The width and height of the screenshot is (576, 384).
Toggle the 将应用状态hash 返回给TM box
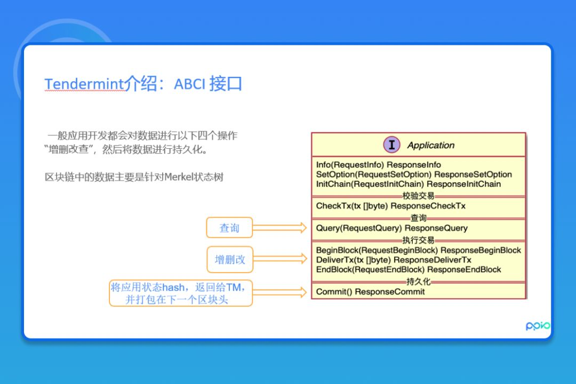click(180, 292)
